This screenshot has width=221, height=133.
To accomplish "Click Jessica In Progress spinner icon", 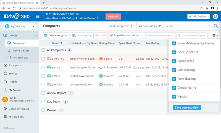I will 101,67.
